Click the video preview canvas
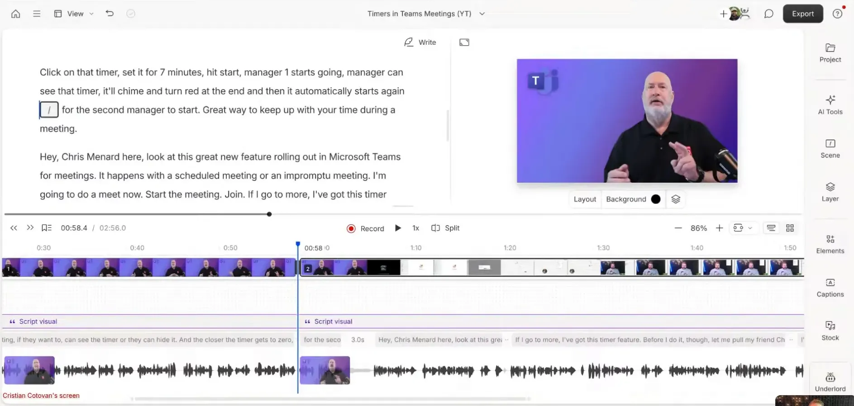Image resolution: width=854 pixels, height=406 pixels. point(627,121)
